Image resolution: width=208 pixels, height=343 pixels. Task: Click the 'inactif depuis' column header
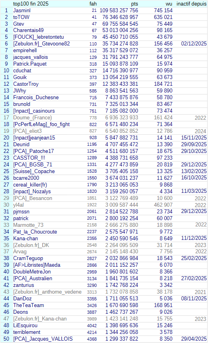coord(191,4)
